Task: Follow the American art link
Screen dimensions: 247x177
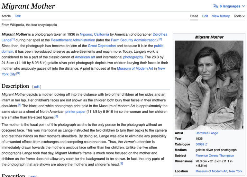Action: 85,57
